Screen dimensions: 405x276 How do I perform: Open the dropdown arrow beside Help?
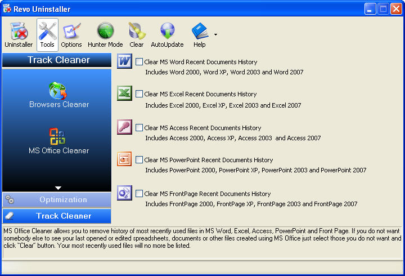tap(215, 34)
